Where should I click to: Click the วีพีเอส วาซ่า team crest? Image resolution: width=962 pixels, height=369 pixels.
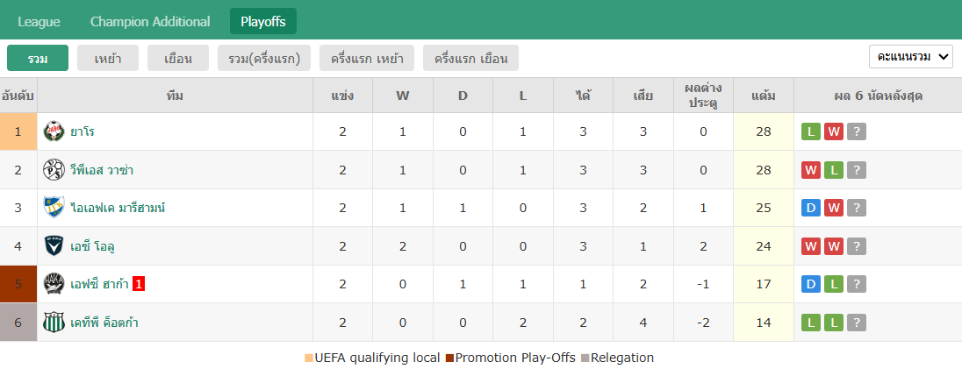pyautogui.click(x=54, y=170)
